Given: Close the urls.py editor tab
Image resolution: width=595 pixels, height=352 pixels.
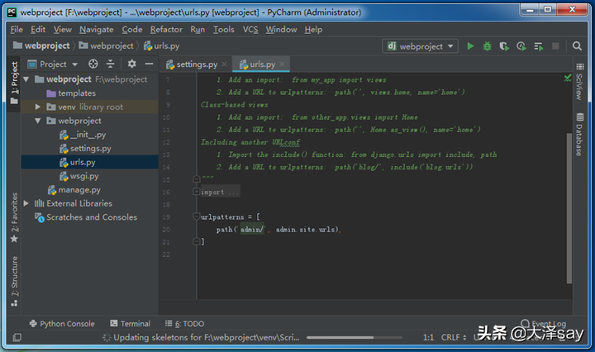Looking at the screenshot, I should tap(282, 64).
